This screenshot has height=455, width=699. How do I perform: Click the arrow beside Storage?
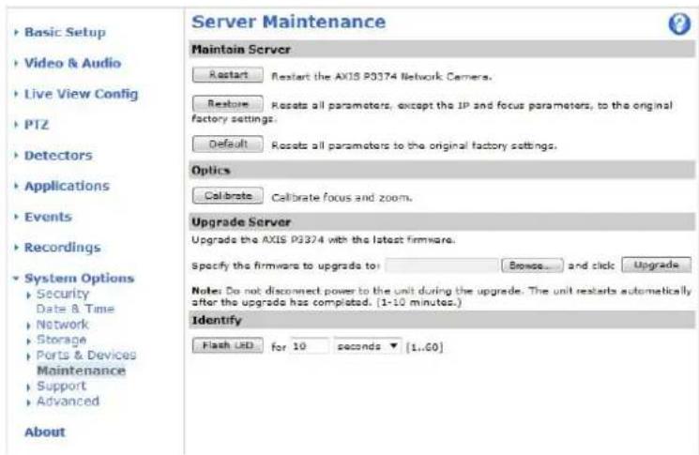pyautogui.click(x=28, y=341)
